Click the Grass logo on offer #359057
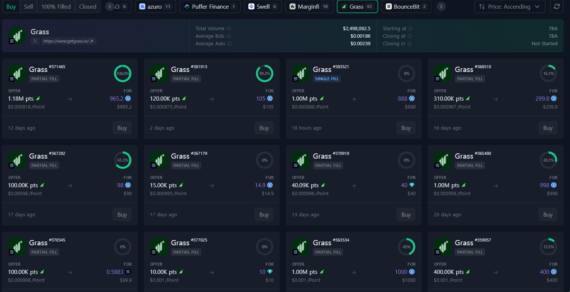Screen dimensions: 570x292 442,247
